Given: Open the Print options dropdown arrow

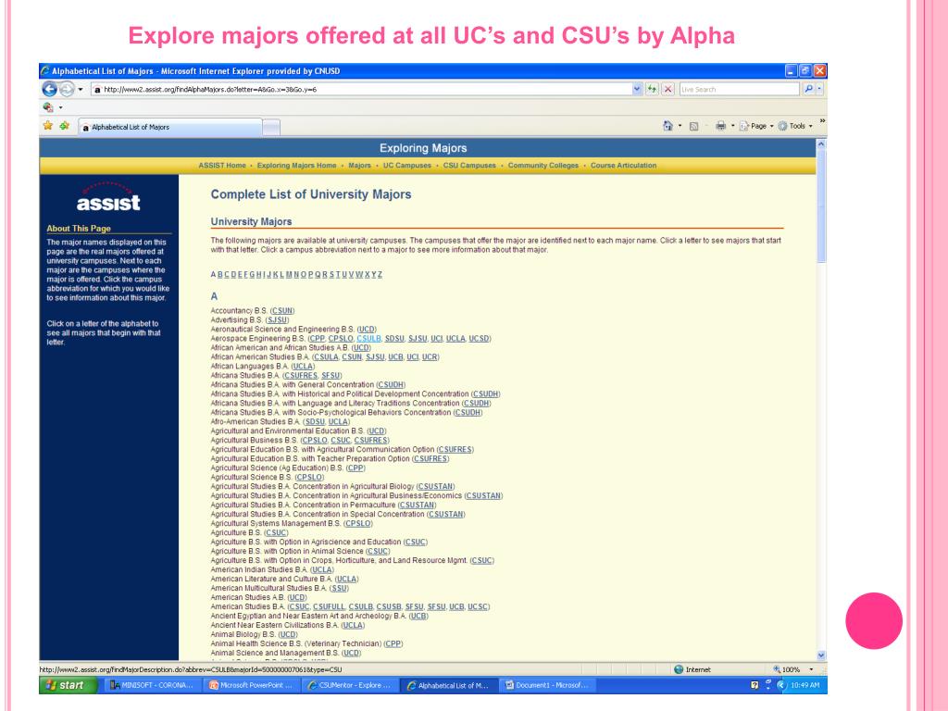Looking at the screenshot, I should [x=733, y=126].
